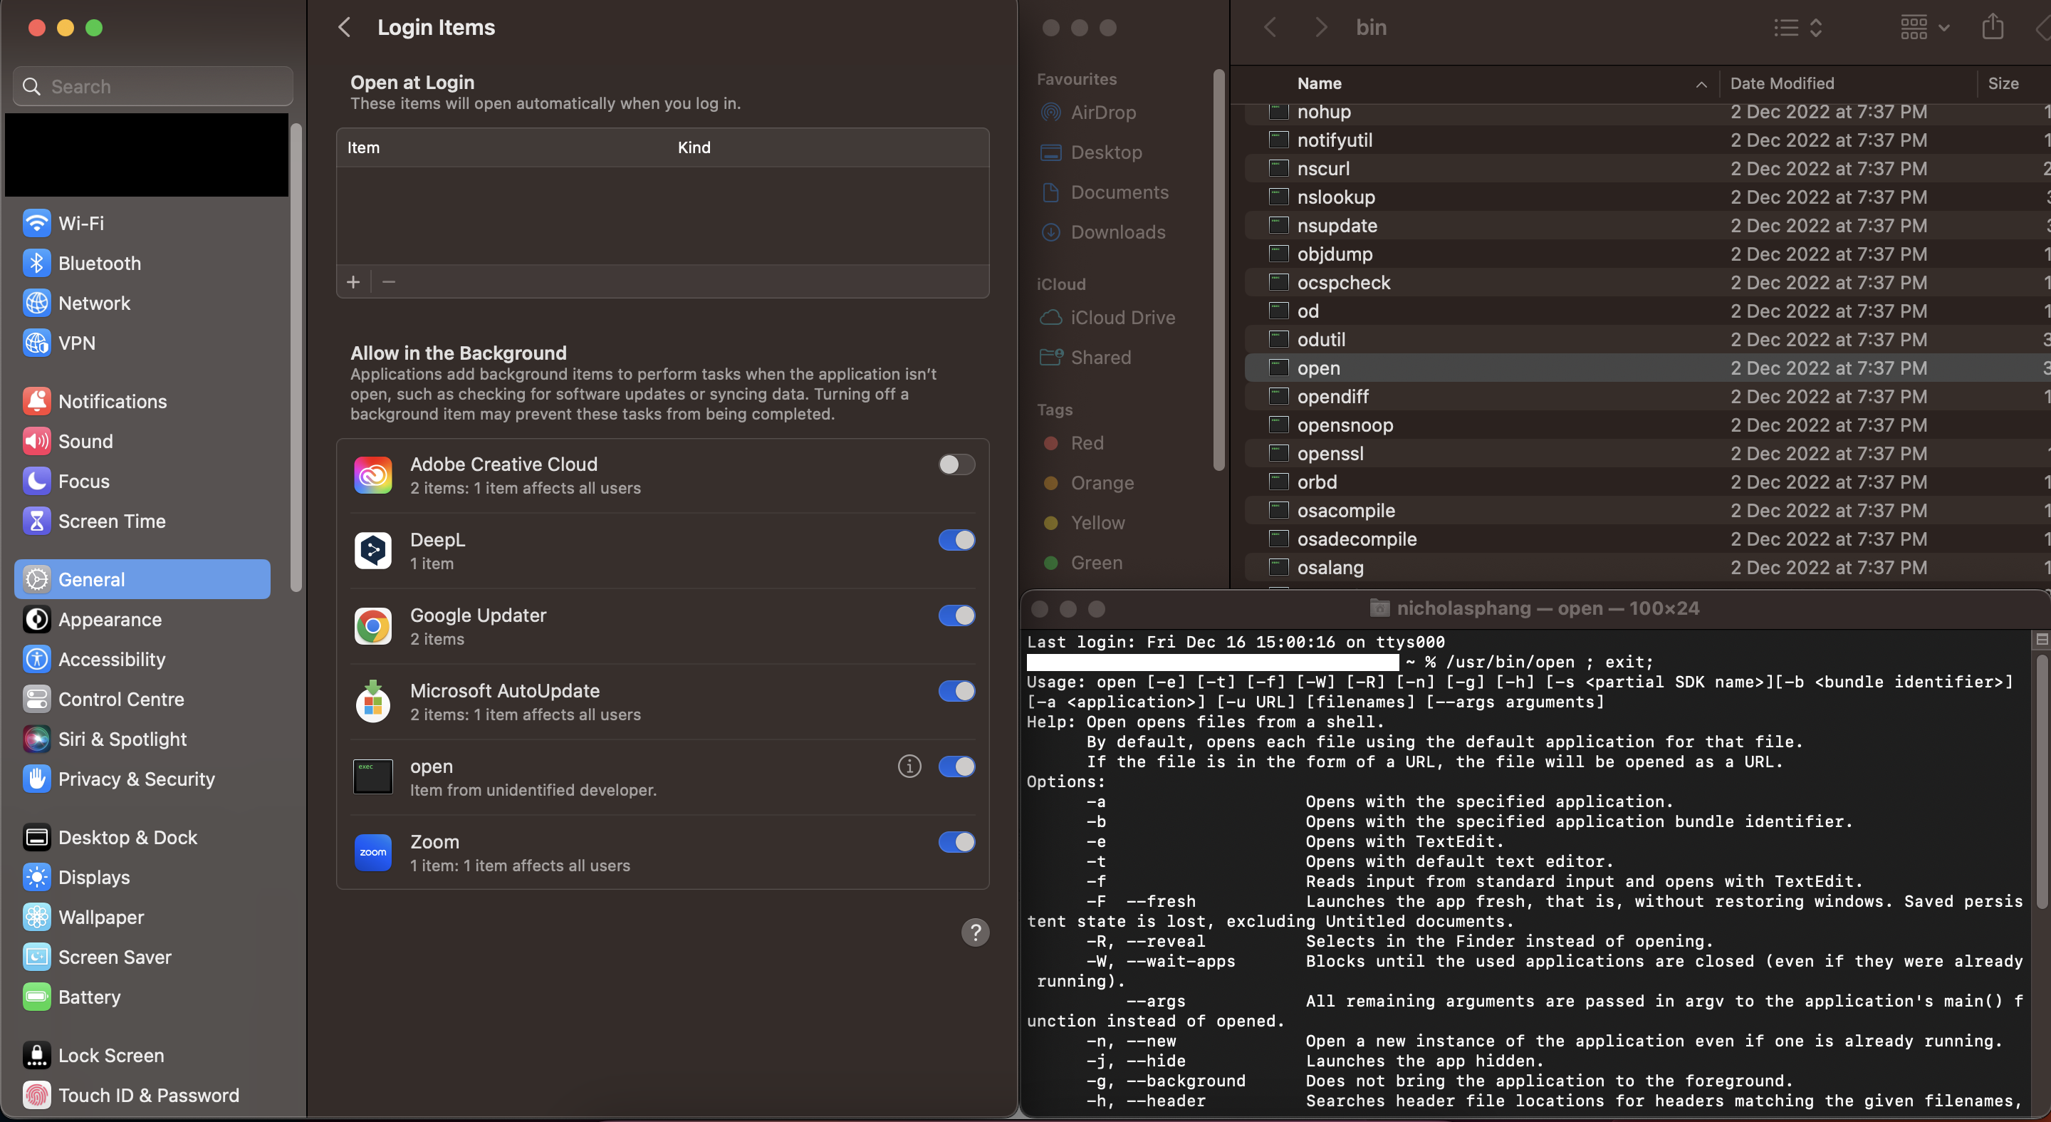Image resolution: width=2051 pixels, height=1122 pixels.
Task: Open Finder list view options dropdown
Action: tap(1799, 28)
